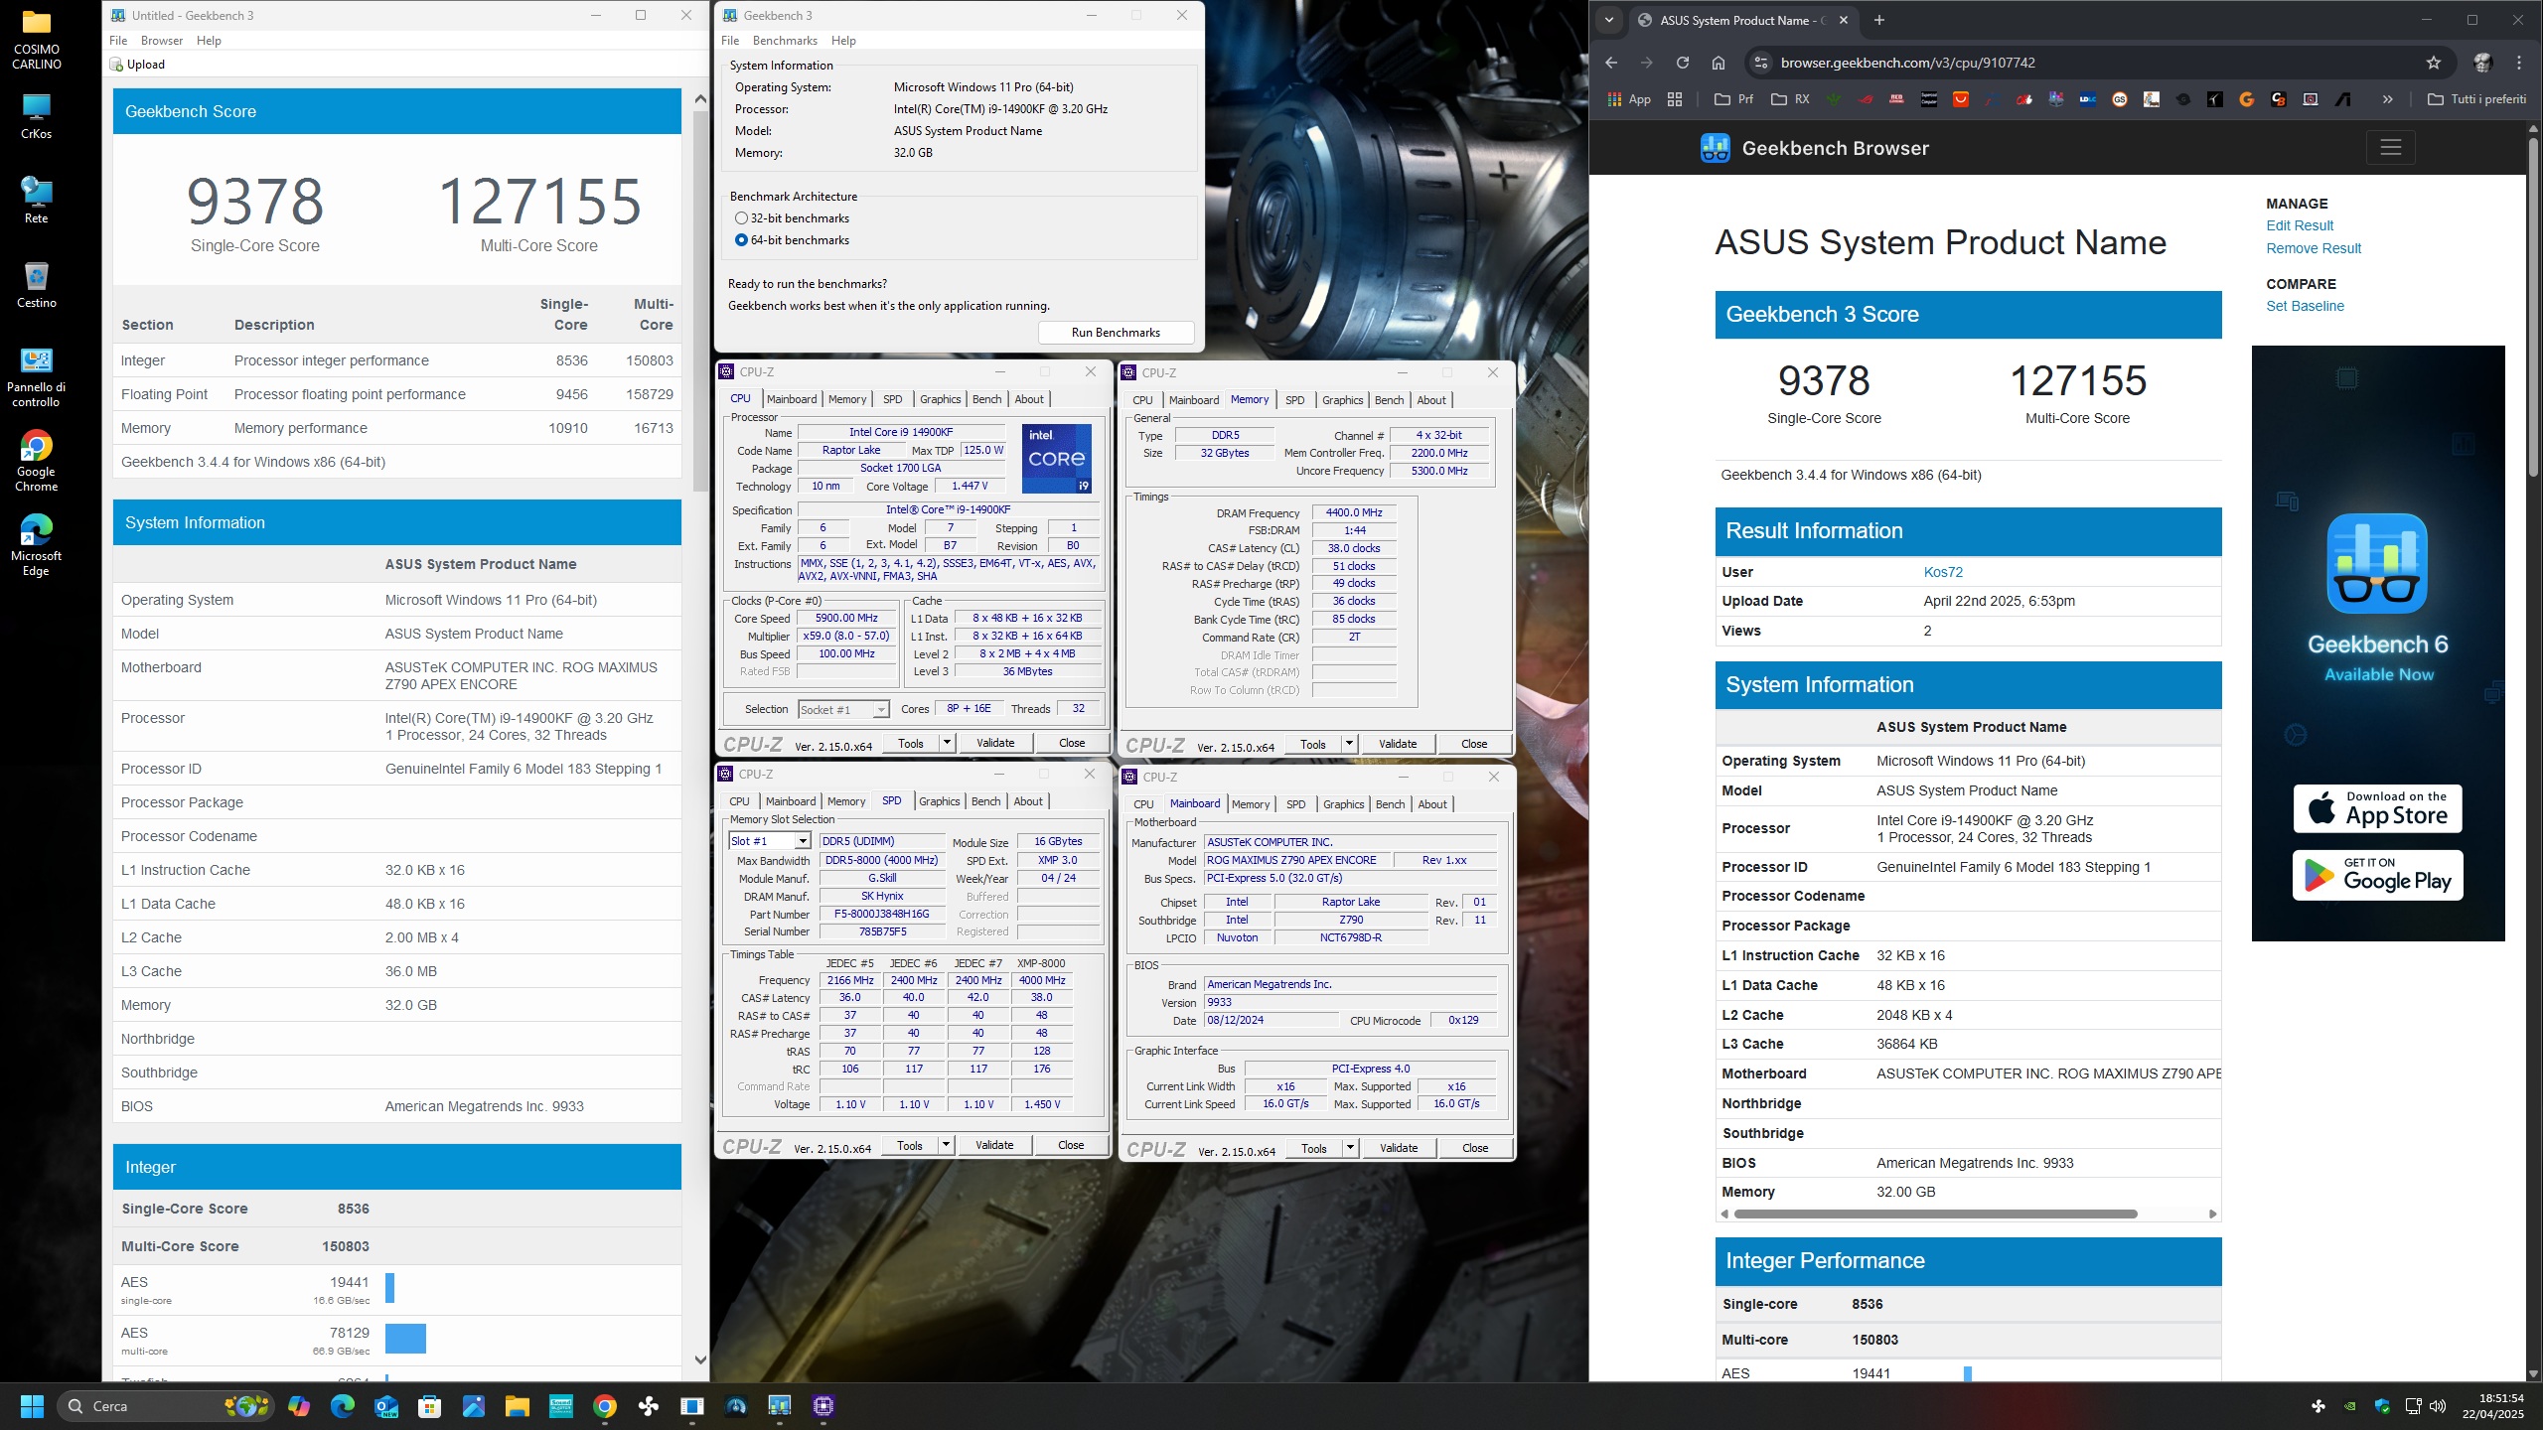Click Edit Result link
Image resolution: width=2543 pixels, height=1430 pixels.
coord(2299,225)
